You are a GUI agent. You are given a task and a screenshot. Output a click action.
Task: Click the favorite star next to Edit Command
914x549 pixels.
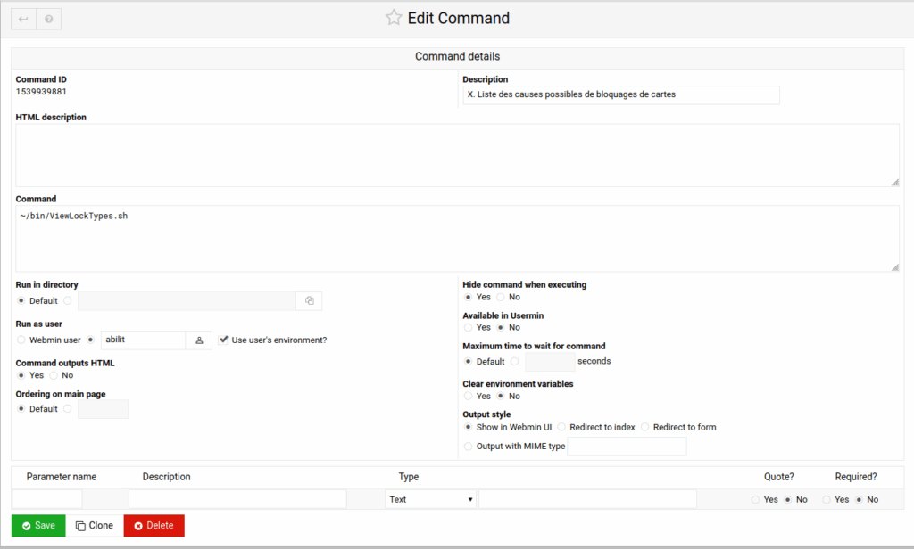coord(394,18)
